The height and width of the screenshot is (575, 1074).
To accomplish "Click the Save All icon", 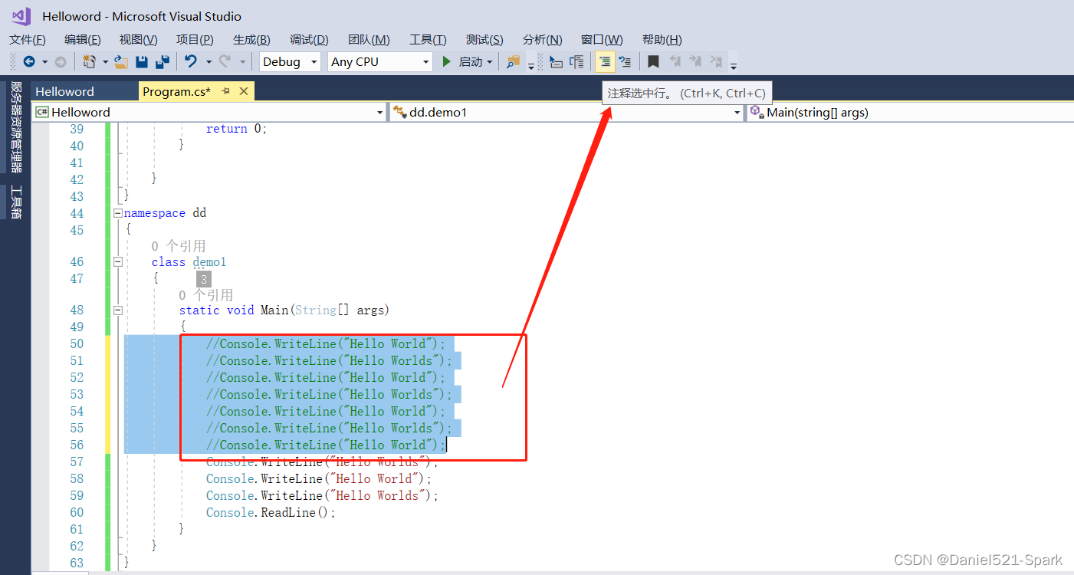I will point(163,61).
